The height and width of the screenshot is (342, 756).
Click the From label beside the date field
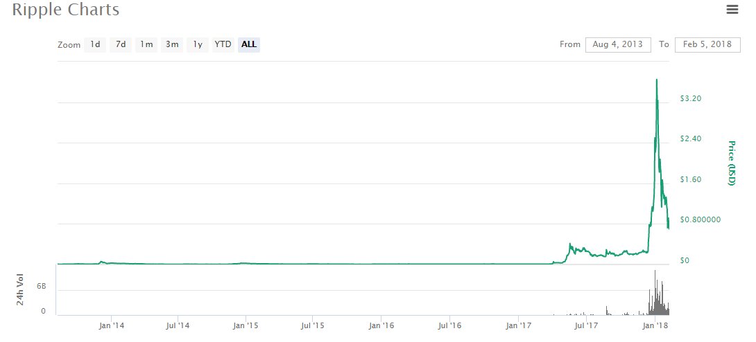pyautogui.click(x=570, y=44)
